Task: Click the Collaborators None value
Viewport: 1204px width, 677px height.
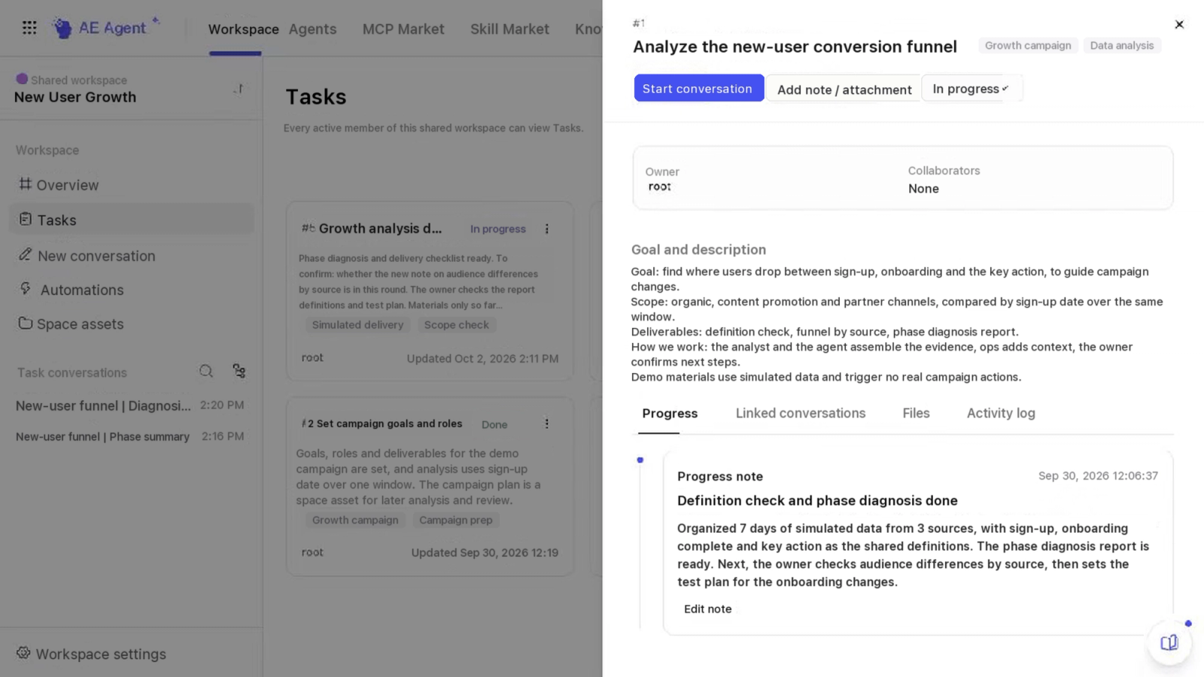Action: tap(923, 189)
